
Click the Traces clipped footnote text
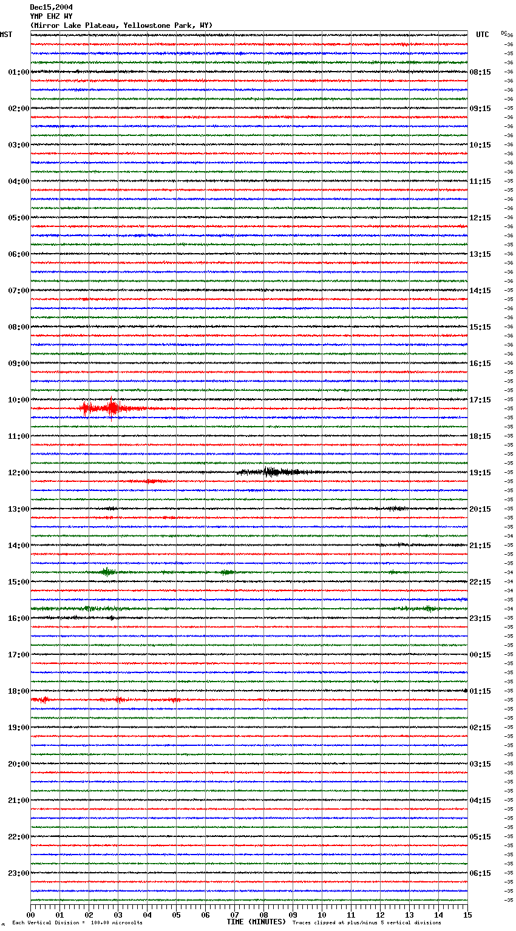coord(367,923)
